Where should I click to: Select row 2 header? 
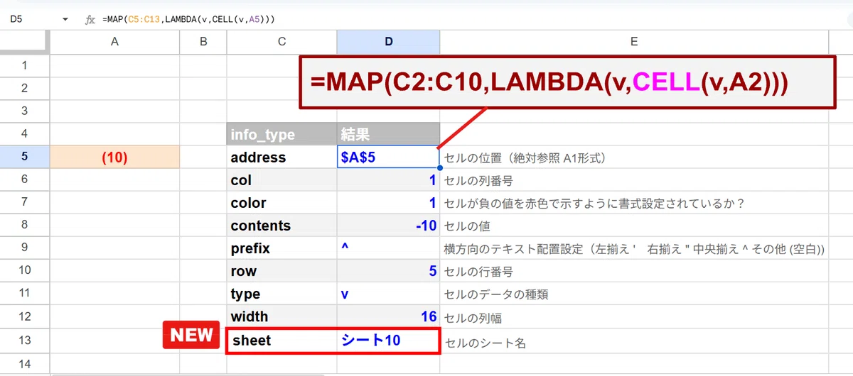tap(24, 88)
